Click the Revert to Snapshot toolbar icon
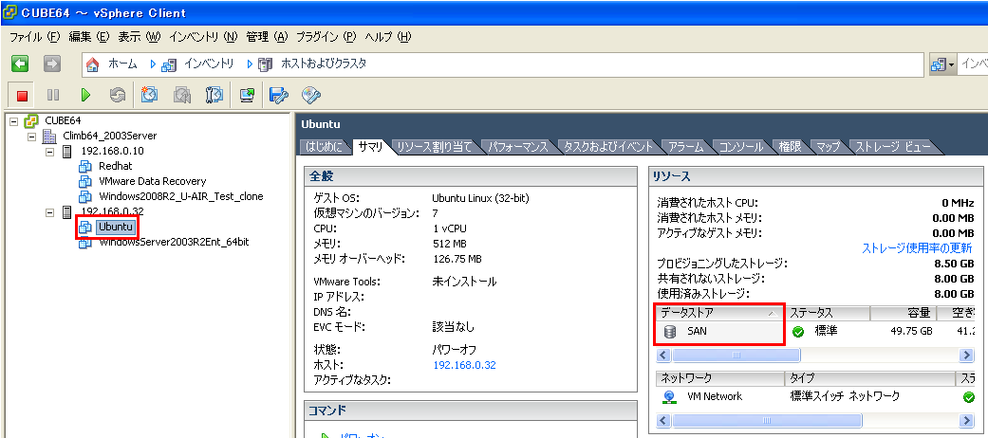Viewport: 988px width, 438px height. coord(182,95)
